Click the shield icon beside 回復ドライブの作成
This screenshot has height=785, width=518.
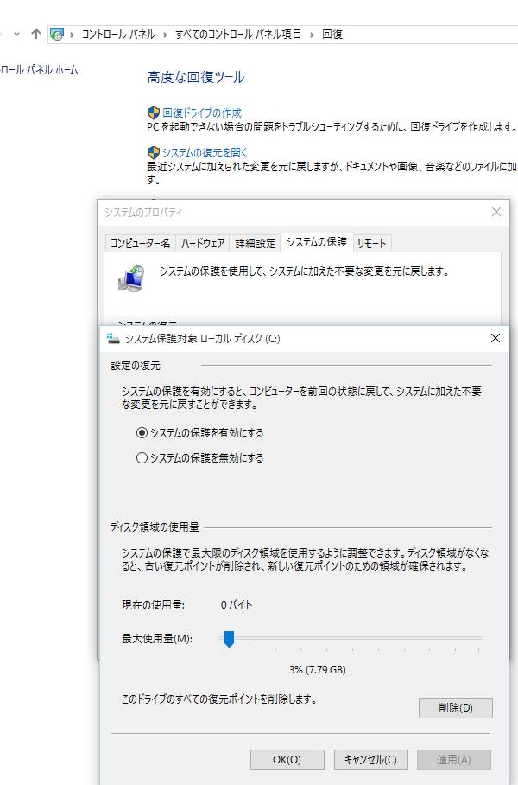coord(154,112)
